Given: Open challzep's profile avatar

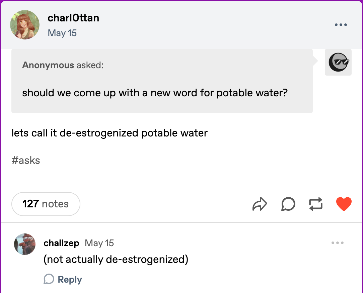Looking at the screenshot, I should [x=25, y=244].
